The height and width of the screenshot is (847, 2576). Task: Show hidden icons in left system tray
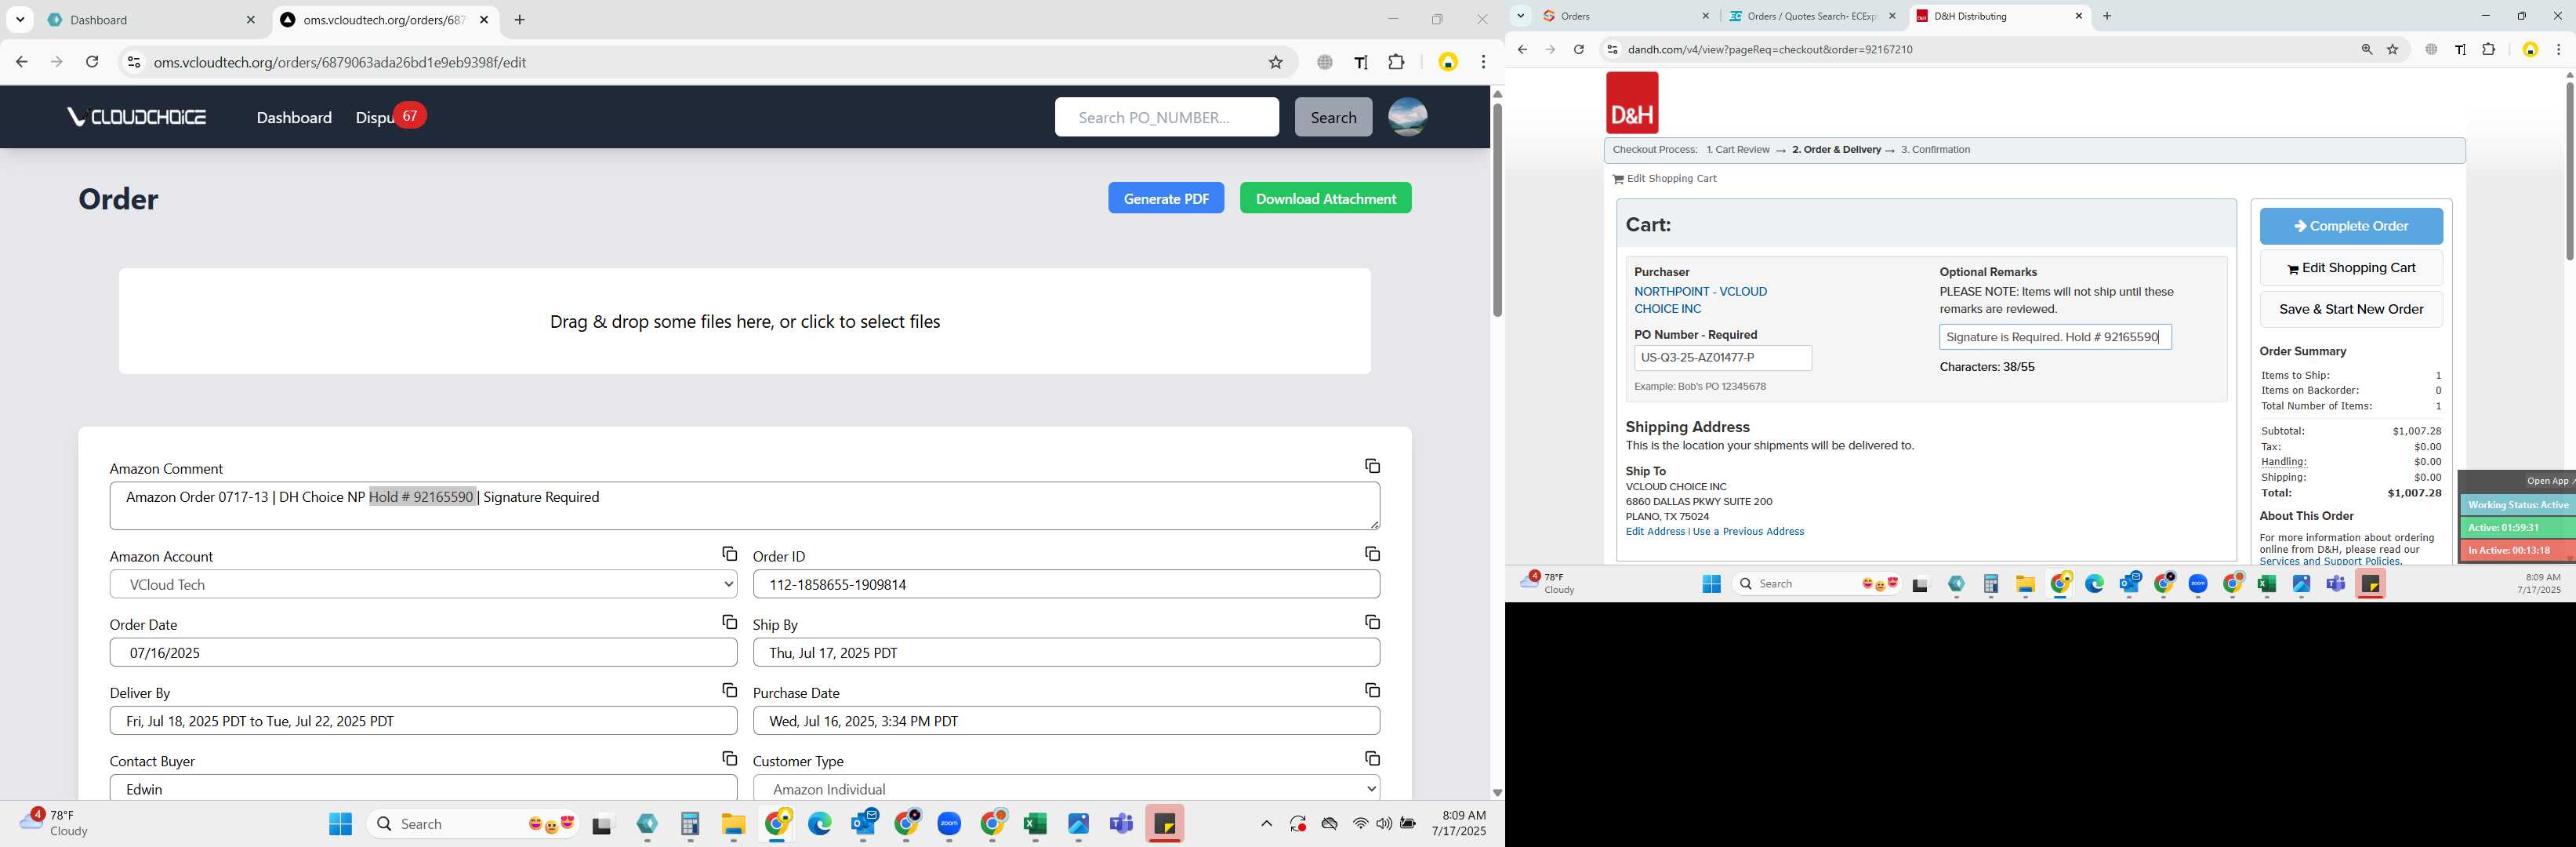(x=1266, y=823)
